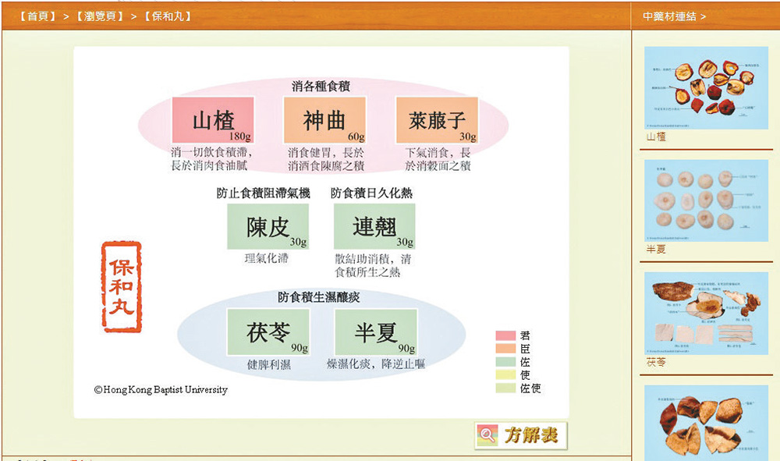Select the 陳皮 30g herb box
This screenshot has width=780, height=461.
(268, 226)
